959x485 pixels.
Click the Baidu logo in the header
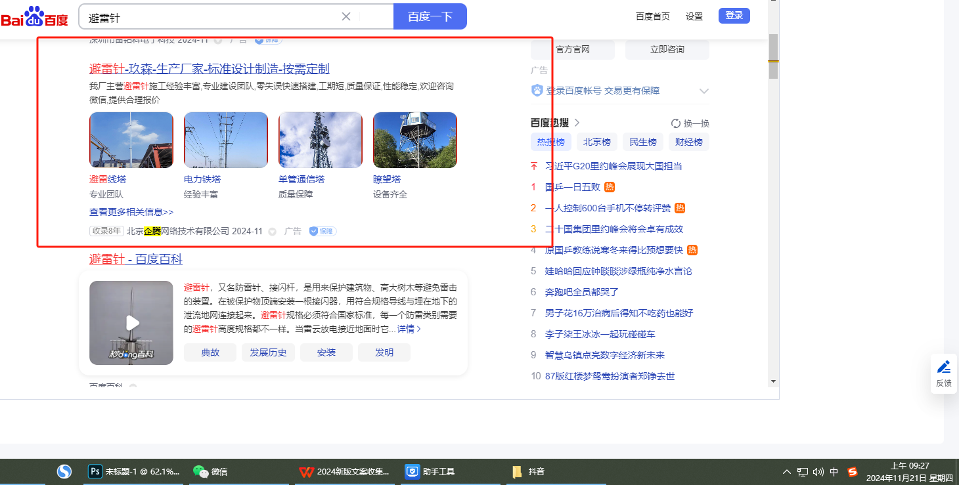pyautogui.click(x=35, y=16)
